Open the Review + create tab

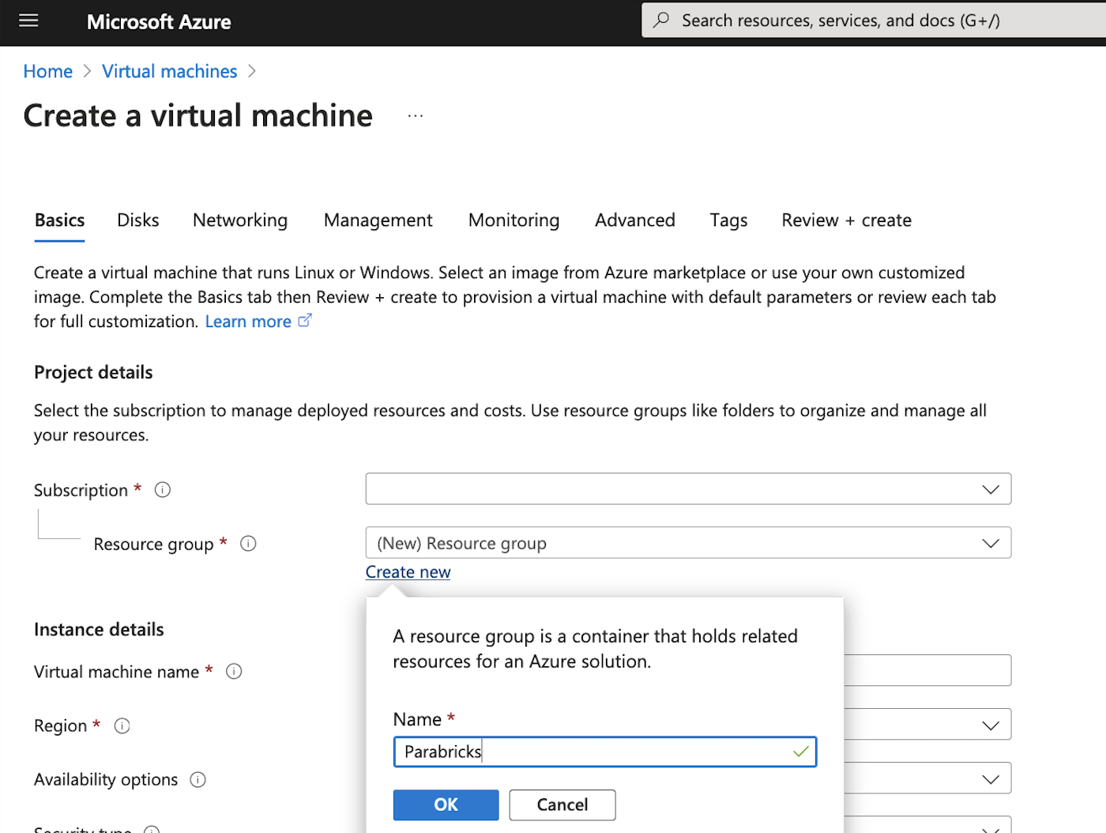click(x=846, y=220)
